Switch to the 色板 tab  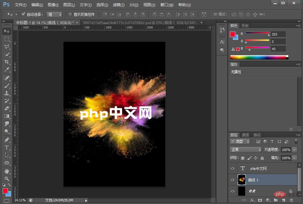245,25
